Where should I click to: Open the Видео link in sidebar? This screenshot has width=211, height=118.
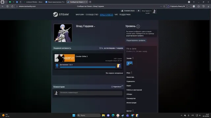pyautogui.click(x=129, y=86)
